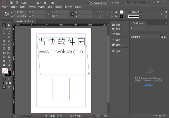
Task: Select the Rectangle tool
Action: 9,45
